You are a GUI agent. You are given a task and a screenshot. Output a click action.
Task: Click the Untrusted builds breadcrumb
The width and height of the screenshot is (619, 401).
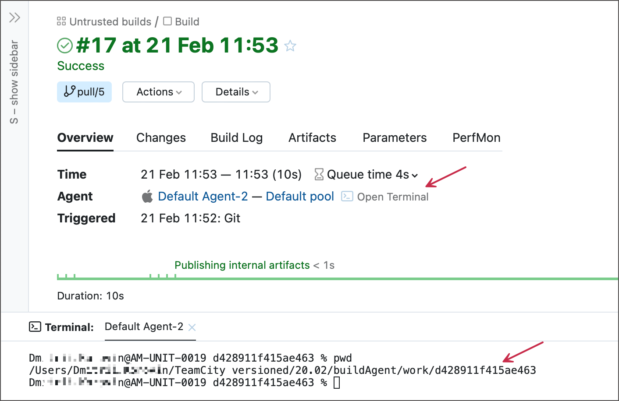[110, 22]
